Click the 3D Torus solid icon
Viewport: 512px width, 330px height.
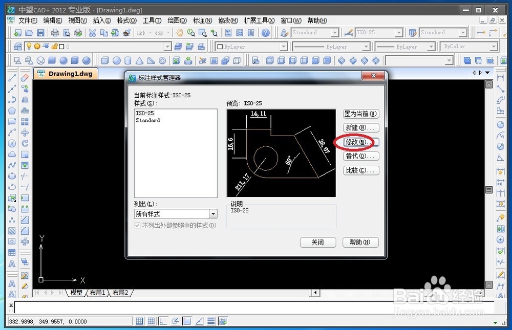coord(162,60)
